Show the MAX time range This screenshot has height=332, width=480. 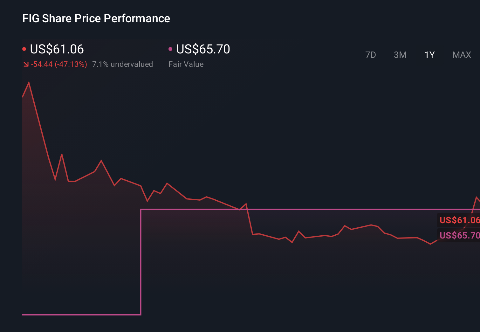point(462,55)
